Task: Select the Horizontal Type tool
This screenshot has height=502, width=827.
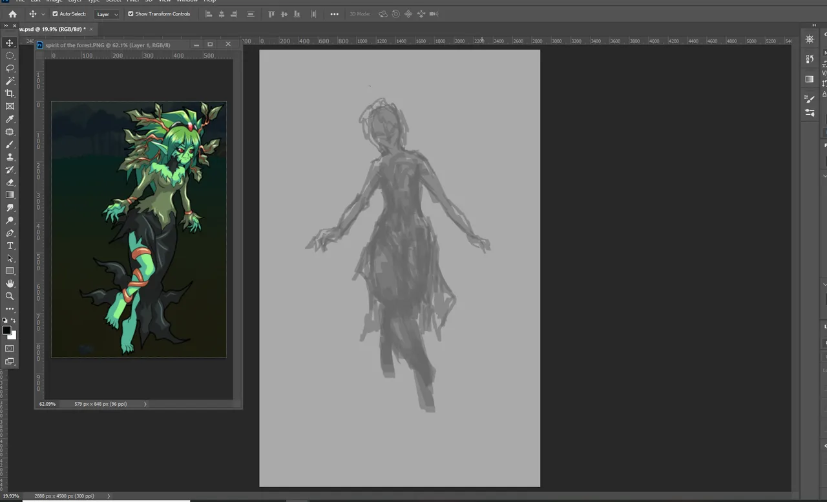Action: pyautogui.click(x=10, y=246)
